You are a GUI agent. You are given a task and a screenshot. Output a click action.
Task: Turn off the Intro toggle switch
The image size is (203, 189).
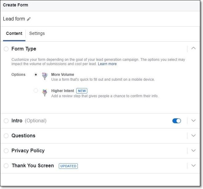click(x=177, y=121)
